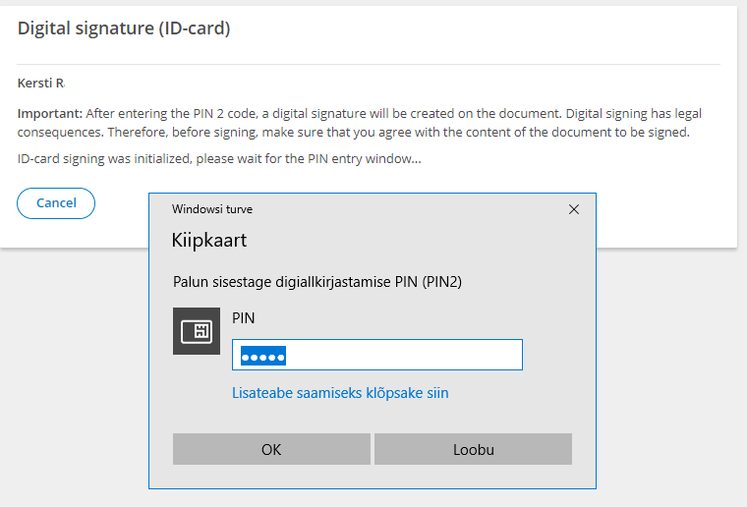Screen dimensions: 747x507
Task: Click the signer name Kersti R
Action: click(x=40, y=84)
